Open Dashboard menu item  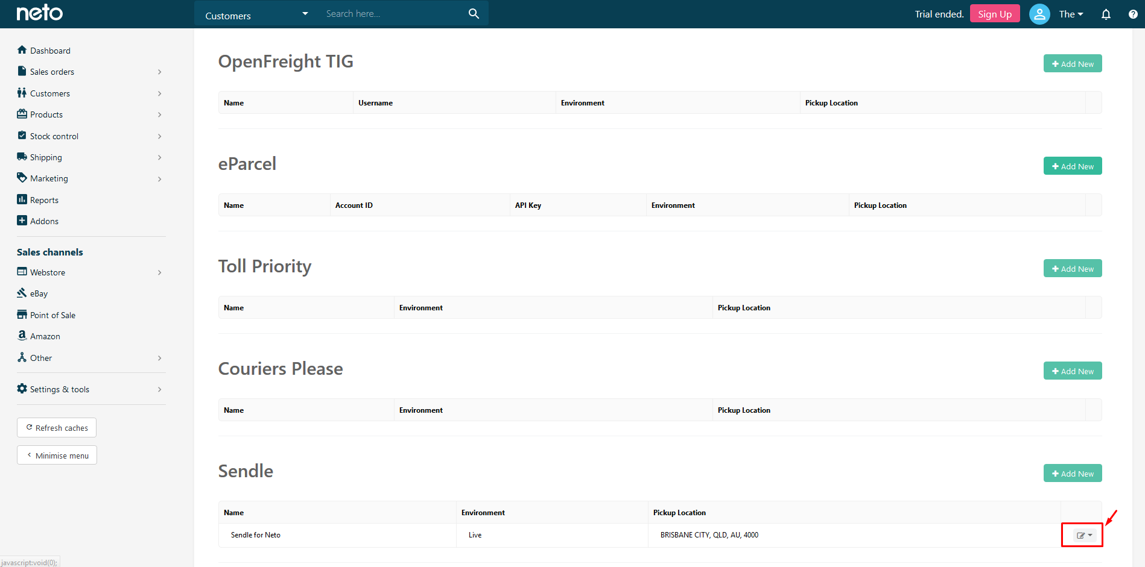(x=50, y=51)
